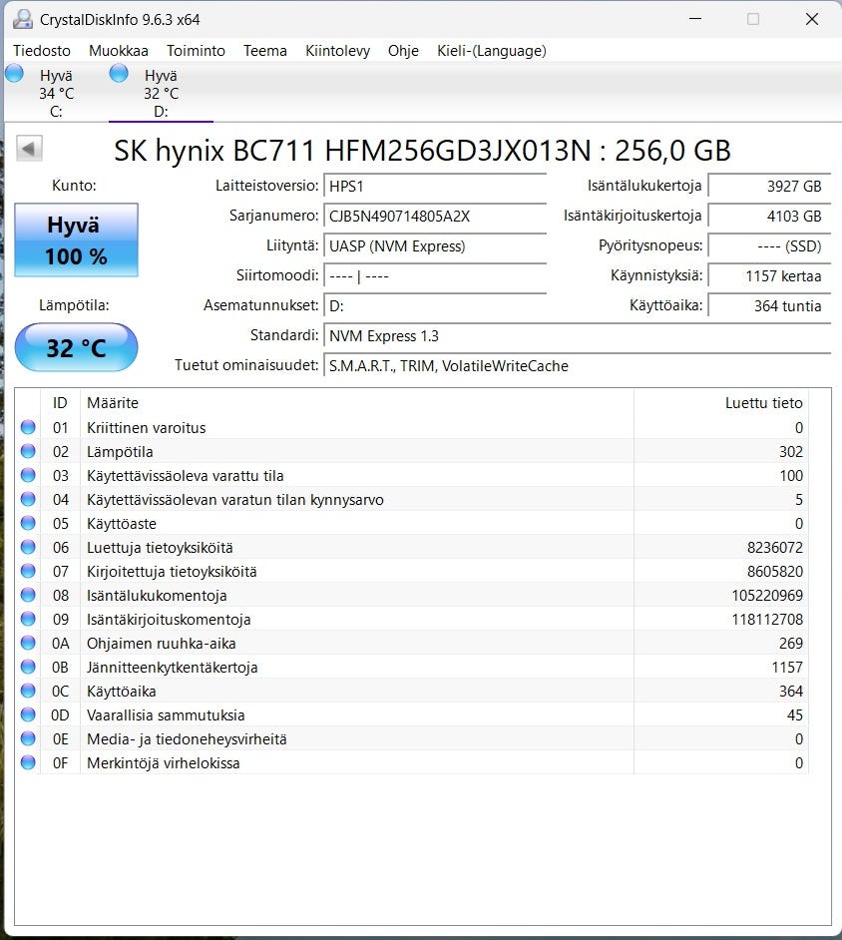
Task: Select the value 105220969 in the table
Action: pyautogui.click(x=767, y=596)
